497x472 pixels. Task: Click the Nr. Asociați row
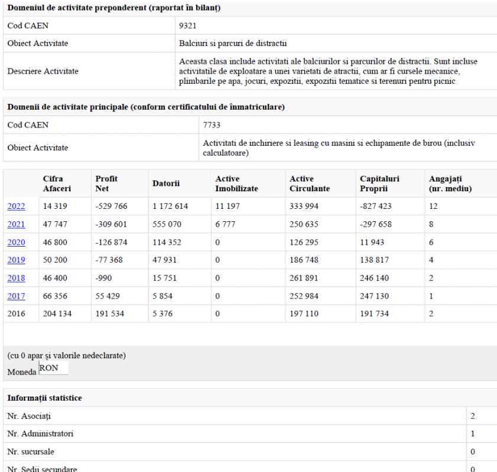[x=250, y=416]
